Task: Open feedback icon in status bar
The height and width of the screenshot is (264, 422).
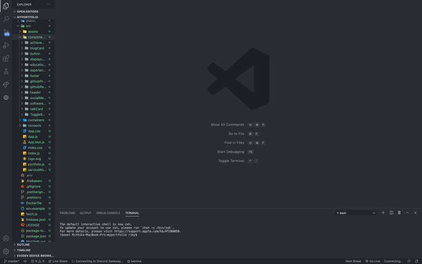Action: coord(409,261)
